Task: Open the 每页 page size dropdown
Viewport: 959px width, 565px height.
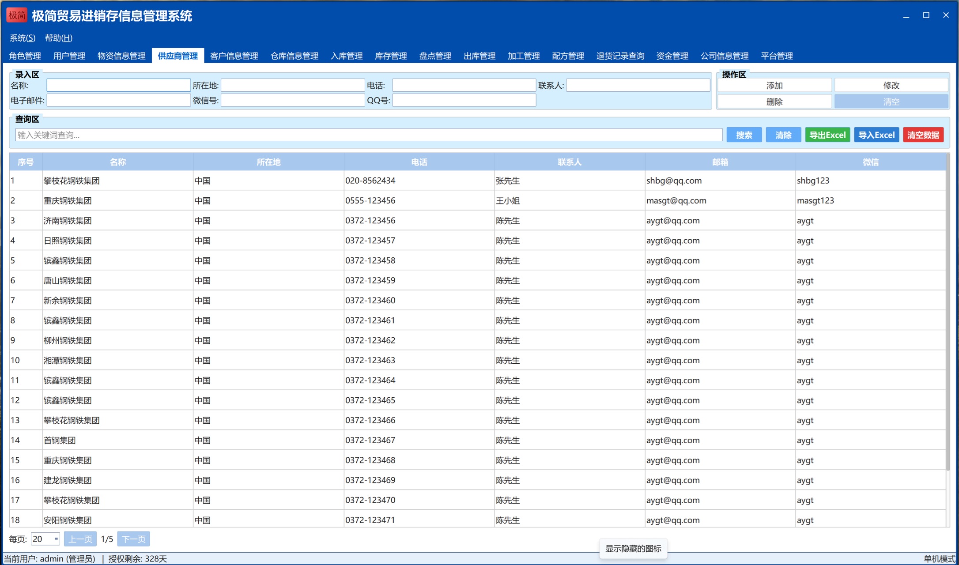Action: pyautogui.click(x=45, y=539)
